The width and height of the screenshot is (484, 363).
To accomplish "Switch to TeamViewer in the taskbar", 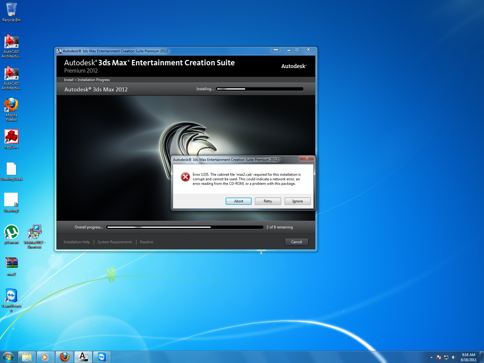I will point(102,357).
